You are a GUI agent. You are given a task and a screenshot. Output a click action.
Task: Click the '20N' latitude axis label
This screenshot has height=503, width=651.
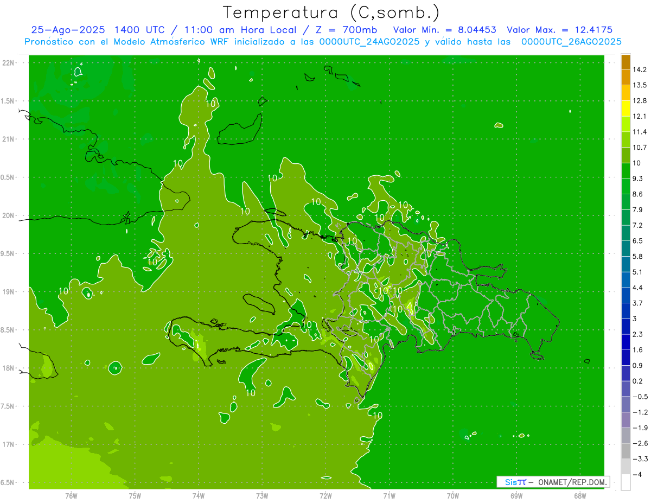coord(8,215)
